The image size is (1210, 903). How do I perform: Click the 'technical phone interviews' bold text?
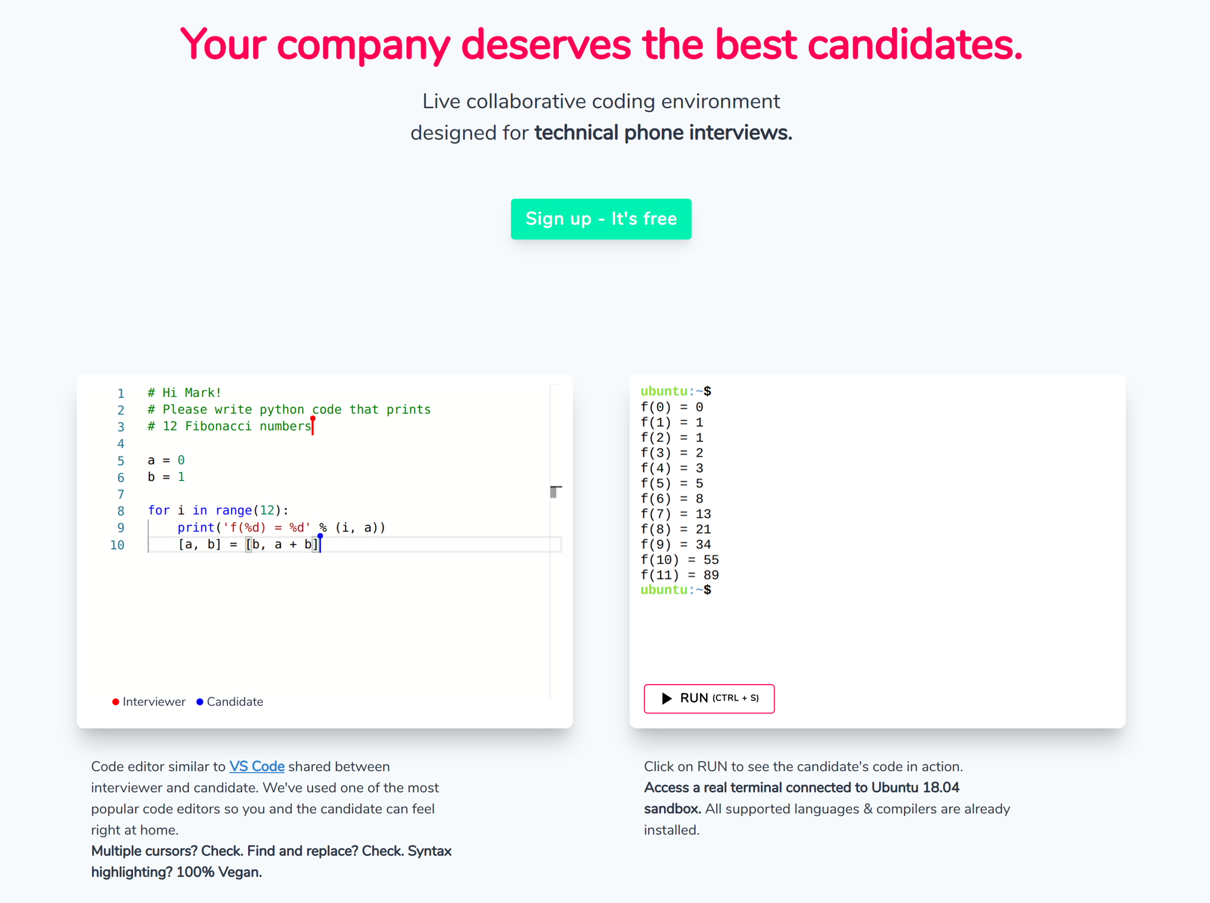click(x=663, y=133)
